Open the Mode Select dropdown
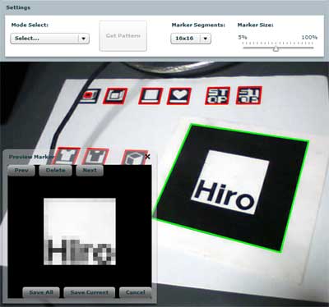329x307 pixels. pyautogui.click(x=49, y=39)
